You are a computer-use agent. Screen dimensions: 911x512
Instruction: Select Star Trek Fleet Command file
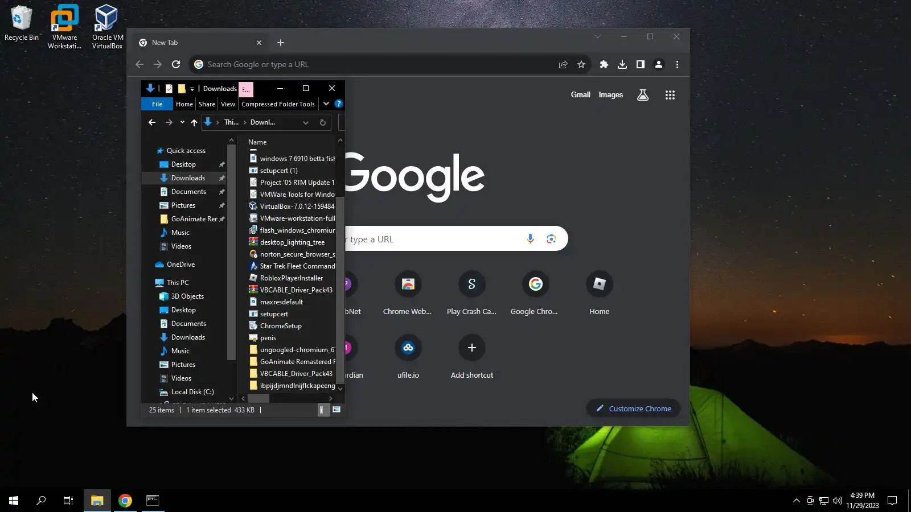(x=297, y=266)
